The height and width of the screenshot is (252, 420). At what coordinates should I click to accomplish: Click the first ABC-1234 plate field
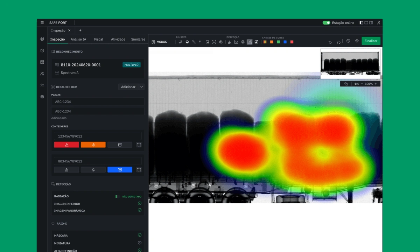click(98, 101)
